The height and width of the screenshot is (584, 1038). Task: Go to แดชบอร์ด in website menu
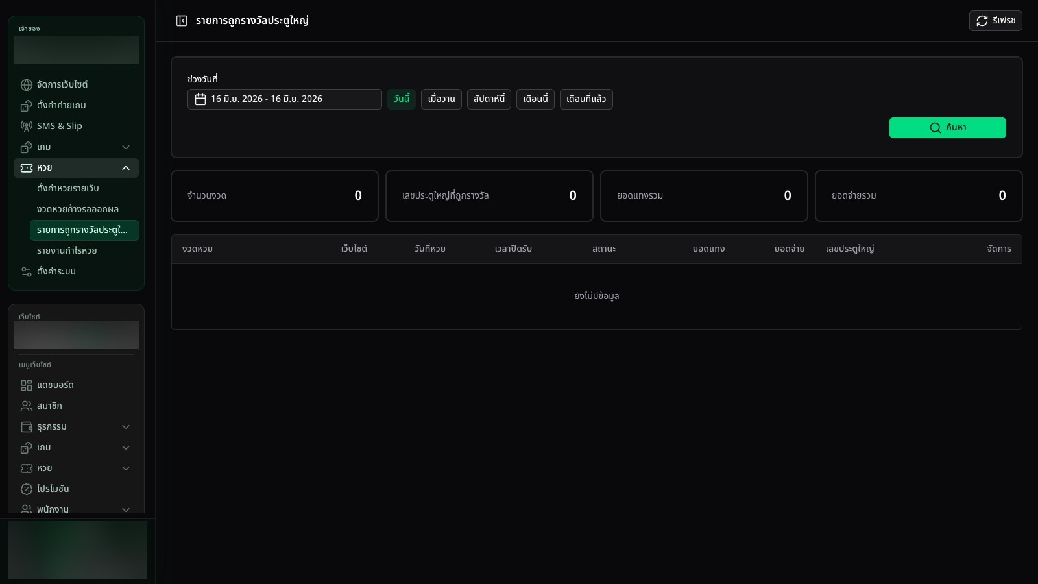tap(76, 385)
